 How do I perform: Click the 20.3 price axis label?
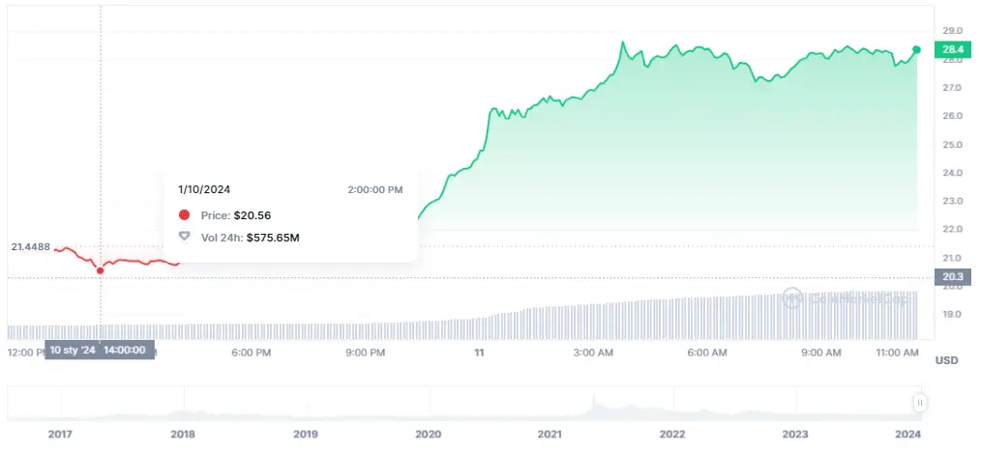point(952,276)
